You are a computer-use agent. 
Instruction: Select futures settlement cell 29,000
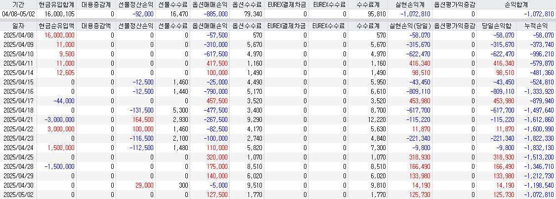point(136,186)
